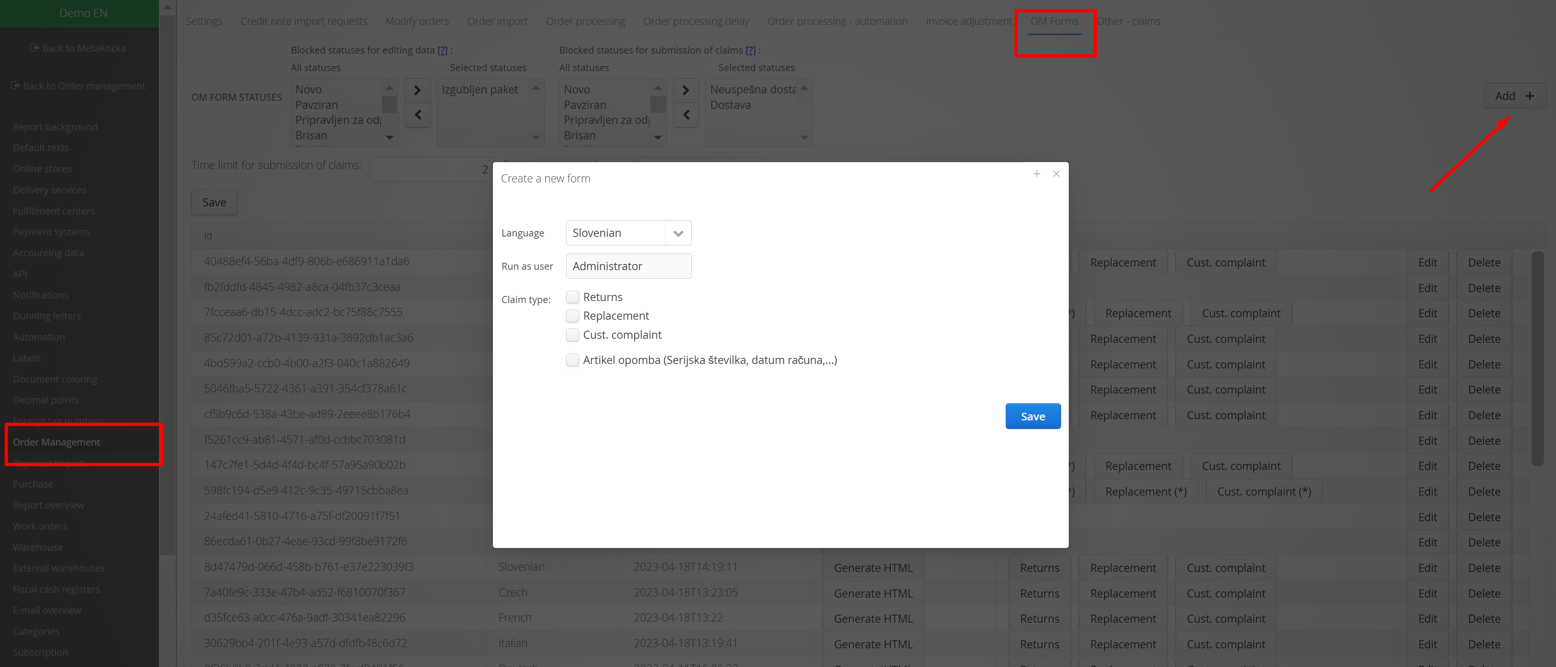This screenshot has width=1556, height=667.
Task: Click the plus icon in dialog header
Action: 1037,174
